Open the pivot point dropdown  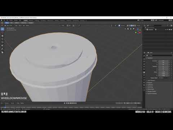tap(68, 26)
